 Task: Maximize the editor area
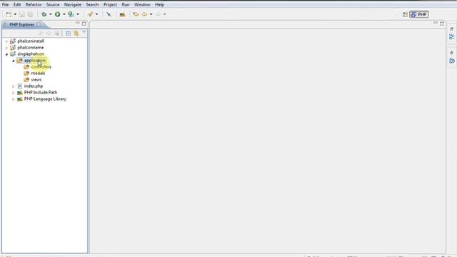coord(442,24)
